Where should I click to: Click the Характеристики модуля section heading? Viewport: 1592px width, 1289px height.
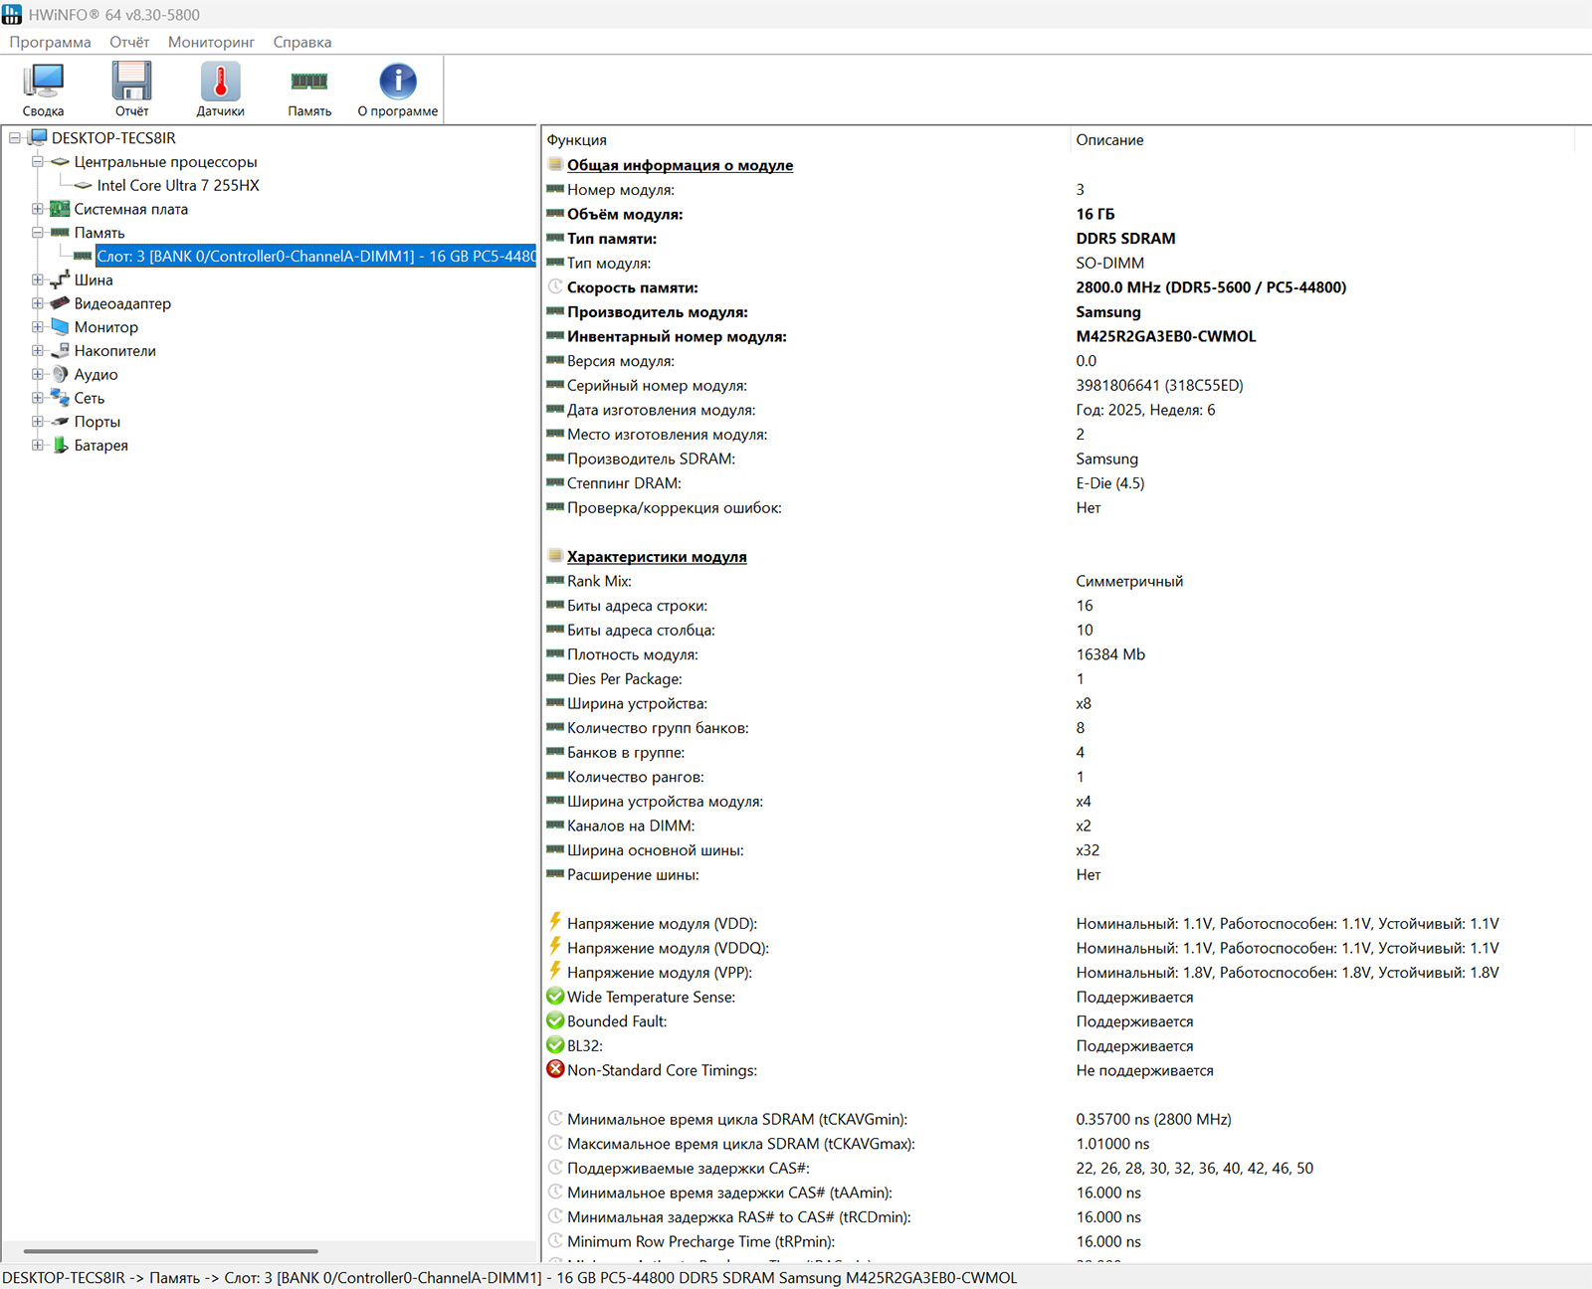[x=657, y=557]
